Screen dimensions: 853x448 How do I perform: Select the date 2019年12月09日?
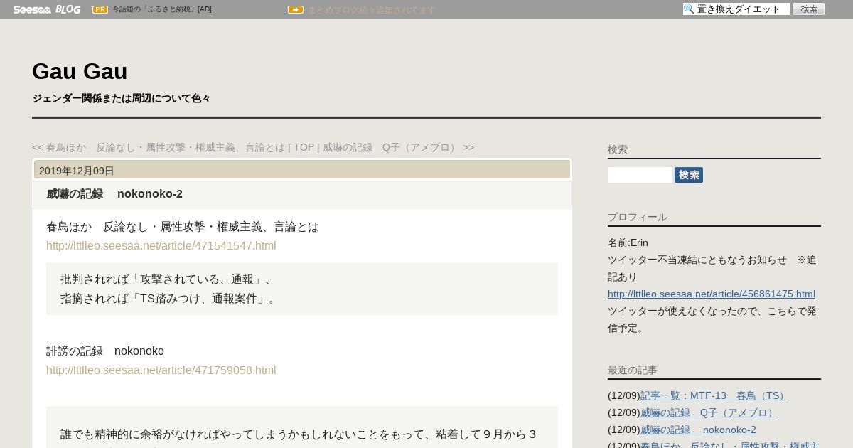tap(77, 171)
